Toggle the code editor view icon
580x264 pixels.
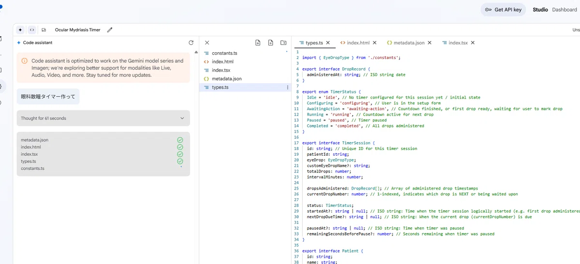(32, 29)
